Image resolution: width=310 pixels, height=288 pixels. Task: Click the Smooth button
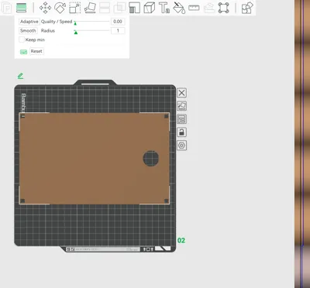coord(28,31)
